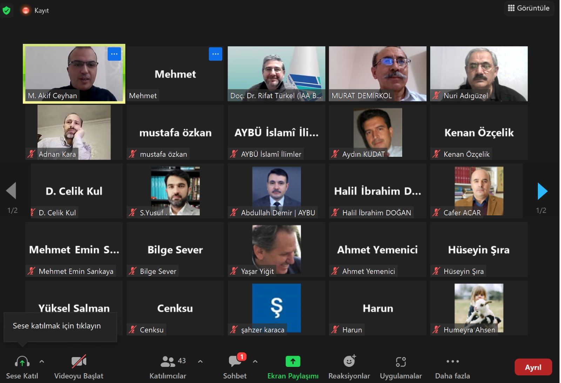
Task: Go to previous participants page arrow
Action: pyautogui.click(x=11, y=191)
